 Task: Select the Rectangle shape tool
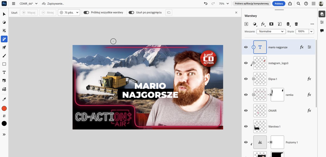(x=4, y=64)
